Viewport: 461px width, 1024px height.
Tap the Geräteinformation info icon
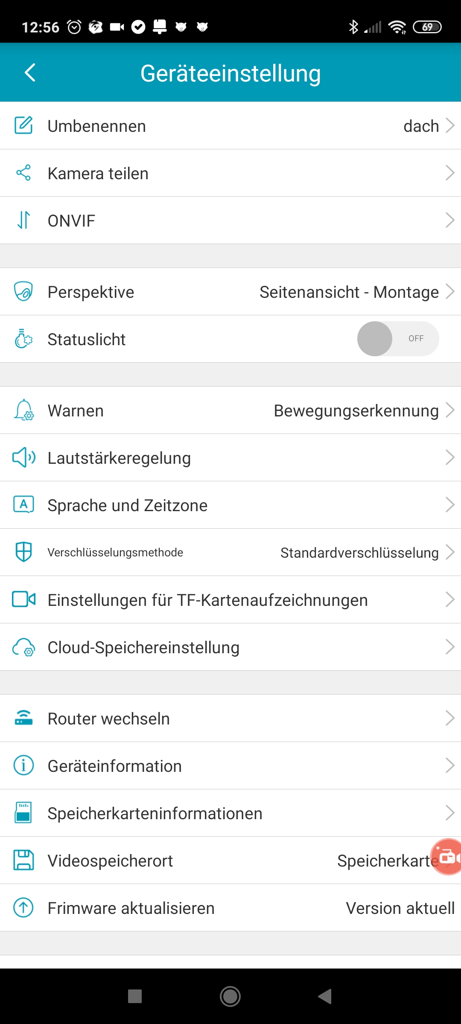pyautogui.click(x=23, y=765)
